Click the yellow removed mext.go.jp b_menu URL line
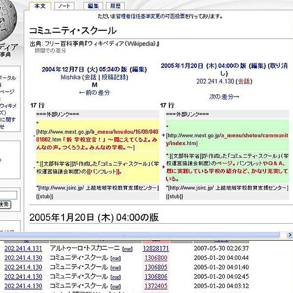The image size is (293, 293). pyautogui.click(x=98, y=136)
